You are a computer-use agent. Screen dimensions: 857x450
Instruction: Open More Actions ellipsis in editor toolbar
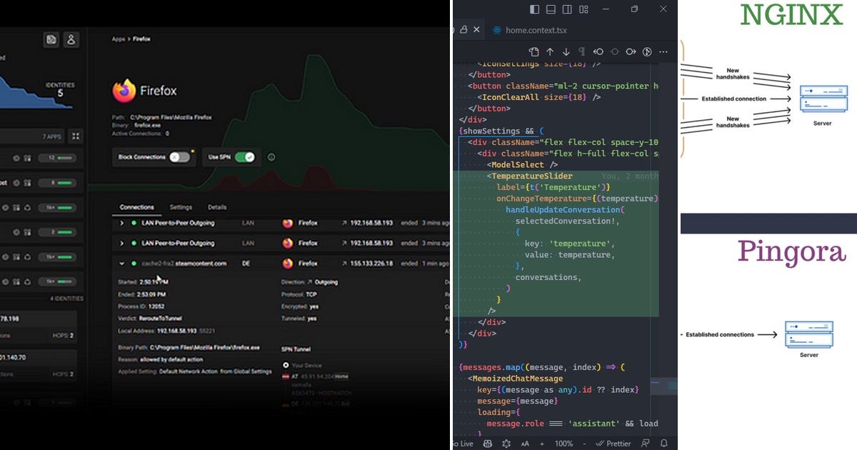coord(664,51)
